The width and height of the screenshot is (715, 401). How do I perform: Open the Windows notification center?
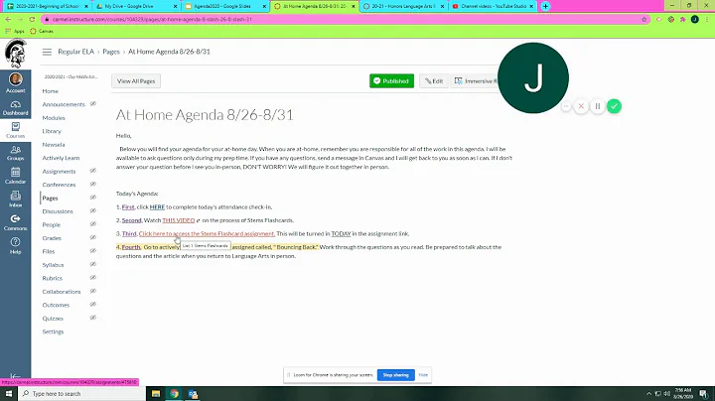pos(704,394)
